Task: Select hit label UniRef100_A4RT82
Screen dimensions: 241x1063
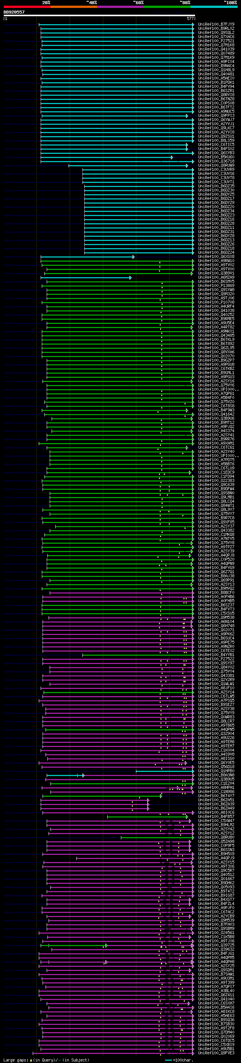Action: click(216, 327)
